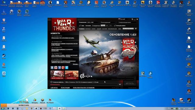Set graphics preset to низкие

pyautogui.click(x=94, y=29)
